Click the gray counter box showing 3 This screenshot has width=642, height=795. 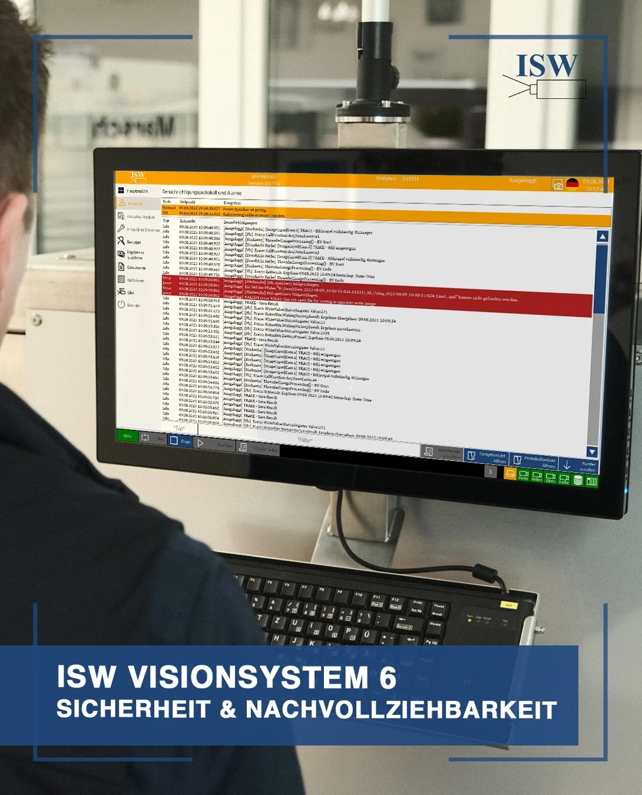(x=491, y=472)
